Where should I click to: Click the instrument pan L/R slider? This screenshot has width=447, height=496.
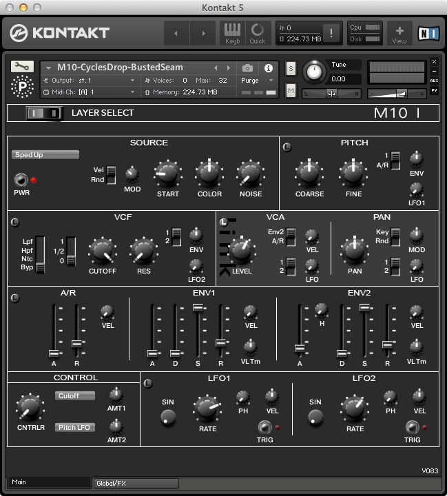pos(331,94)
